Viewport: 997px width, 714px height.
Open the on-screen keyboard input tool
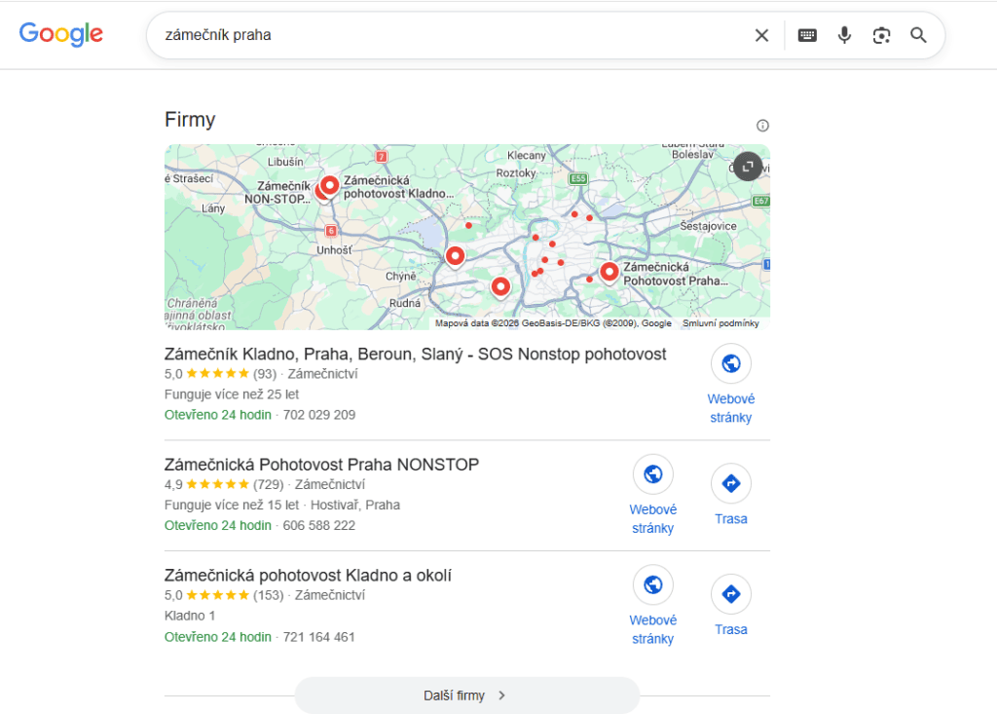tap(807, 36)
